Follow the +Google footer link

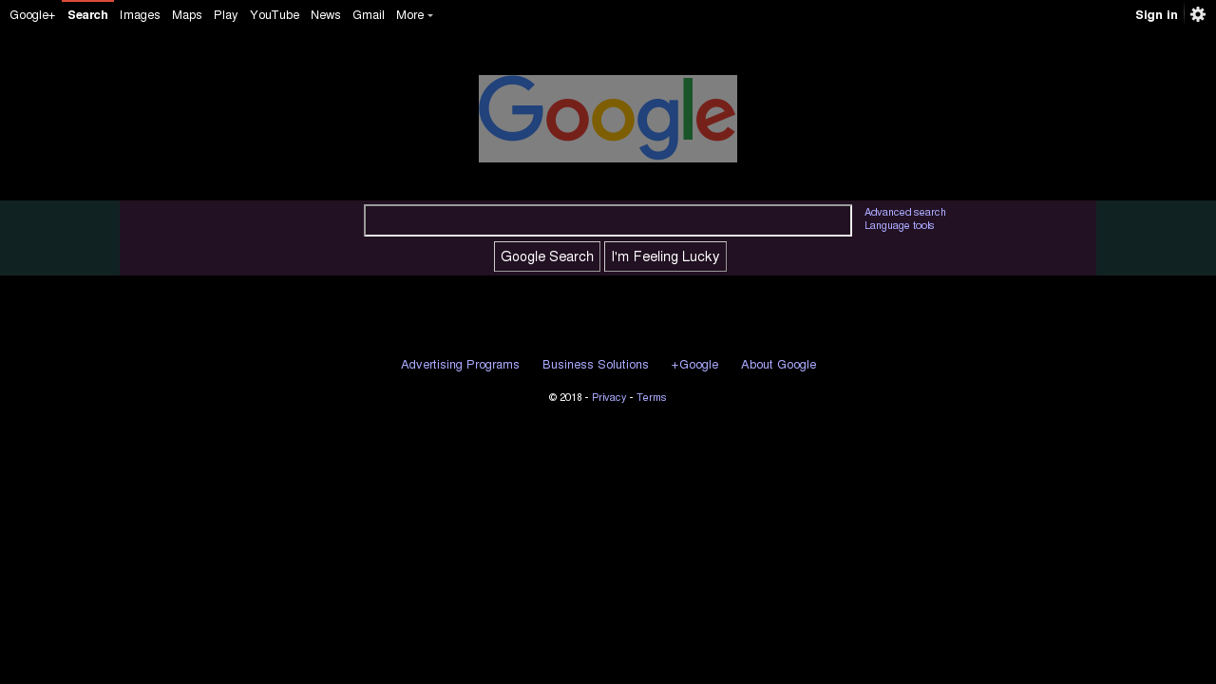[694, 365]
